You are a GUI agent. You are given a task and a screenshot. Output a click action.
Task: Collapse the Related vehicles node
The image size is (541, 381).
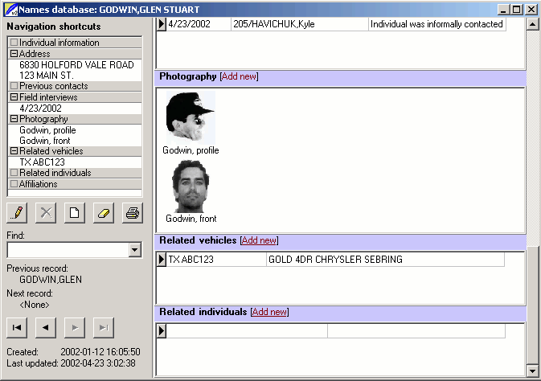(x=14, y=151)
